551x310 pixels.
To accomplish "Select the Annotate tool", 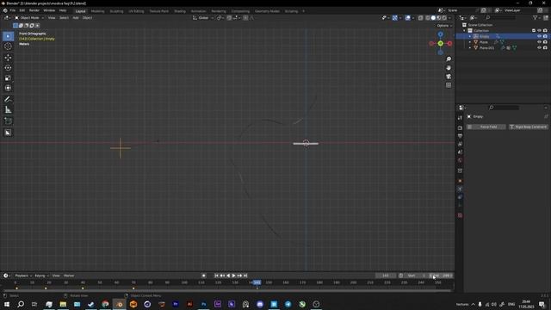I will click(x=8, y=100).
